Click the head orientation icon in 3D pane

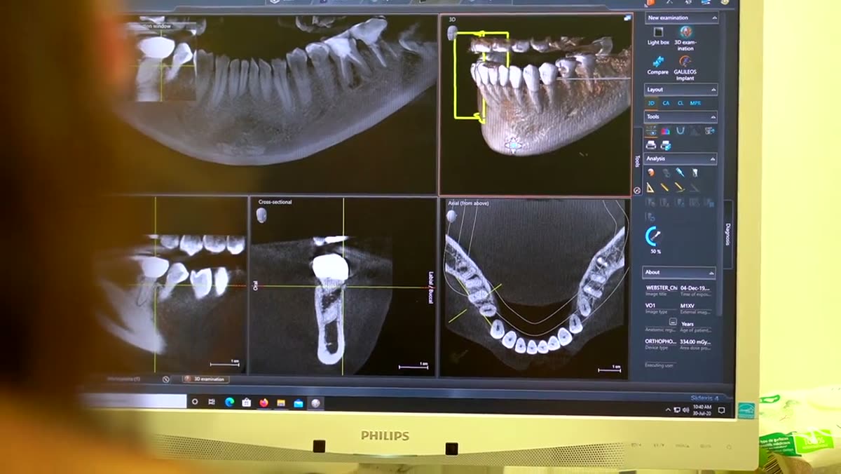452,34
